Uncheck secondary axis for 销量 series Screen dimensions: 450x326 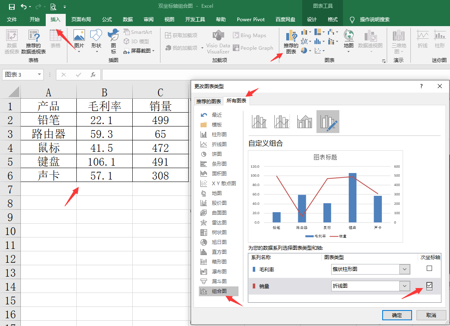pos(429,285)
